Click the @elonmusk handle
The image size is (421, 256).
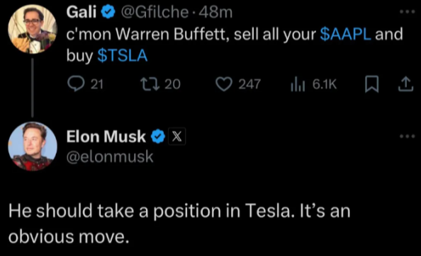(x=110, y=157)
